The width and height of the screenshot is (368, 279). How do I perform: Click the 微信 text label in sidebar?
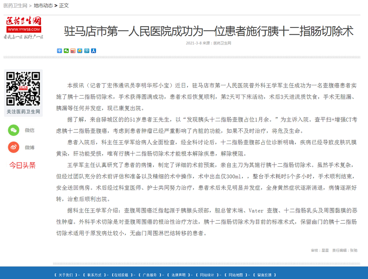[x=30, y=130]
